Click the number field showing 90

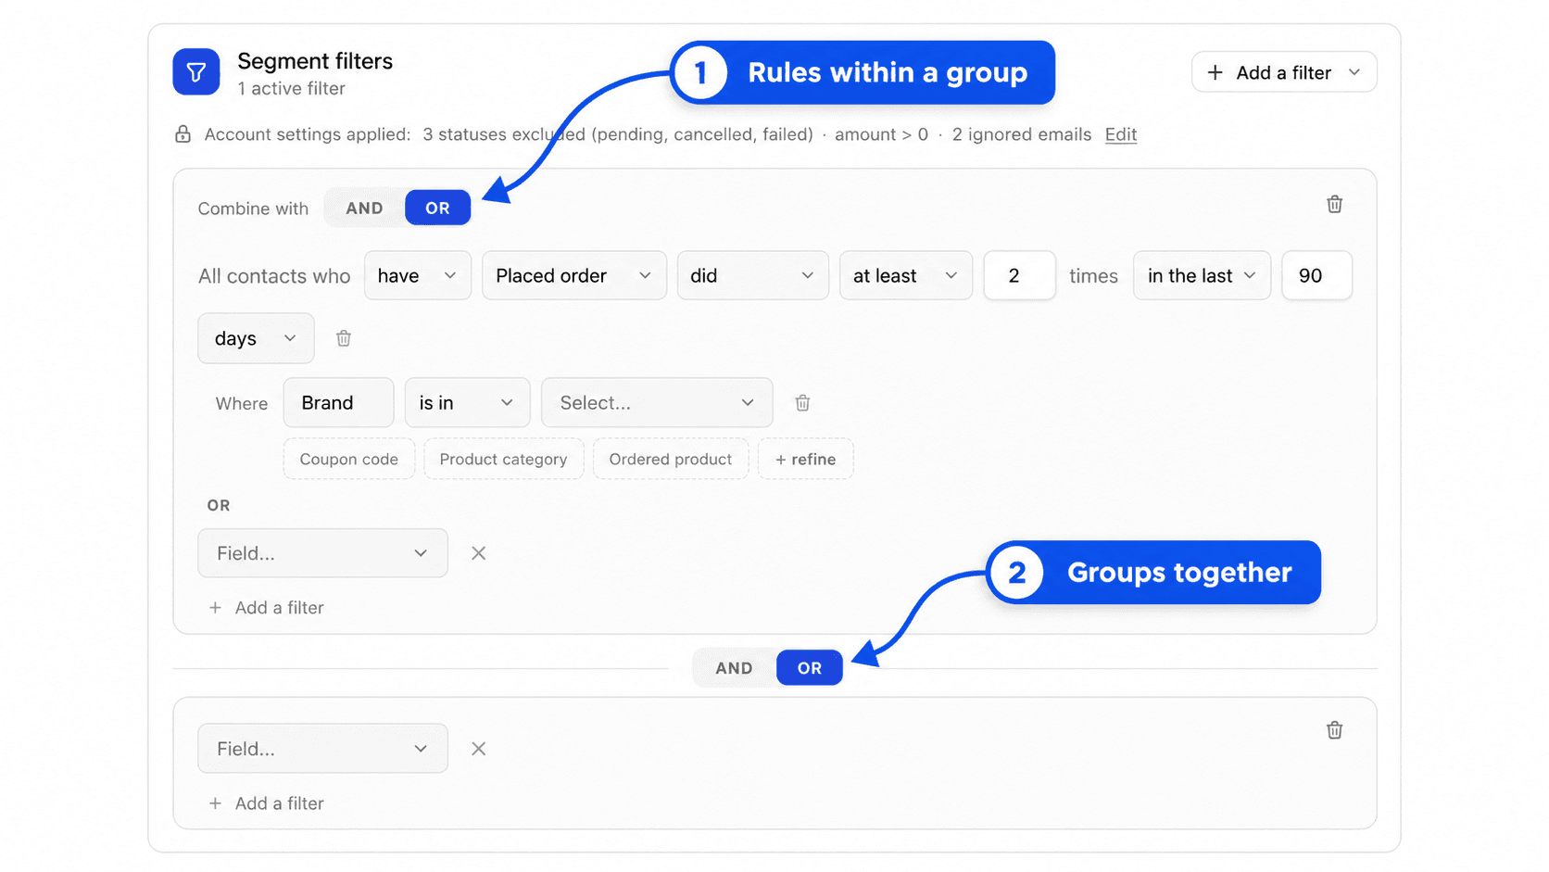point(1316,275)
